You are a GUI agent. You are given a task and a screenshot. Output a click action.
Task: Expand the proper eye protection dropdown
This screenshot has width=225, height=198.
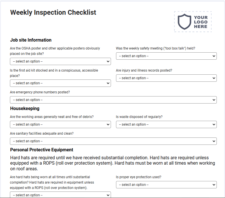coord(166,185)
